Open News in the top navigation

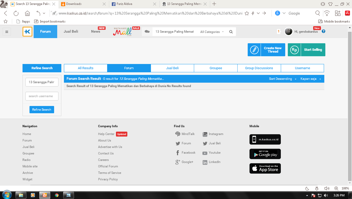pyautogui.click(x=96, y=32)
